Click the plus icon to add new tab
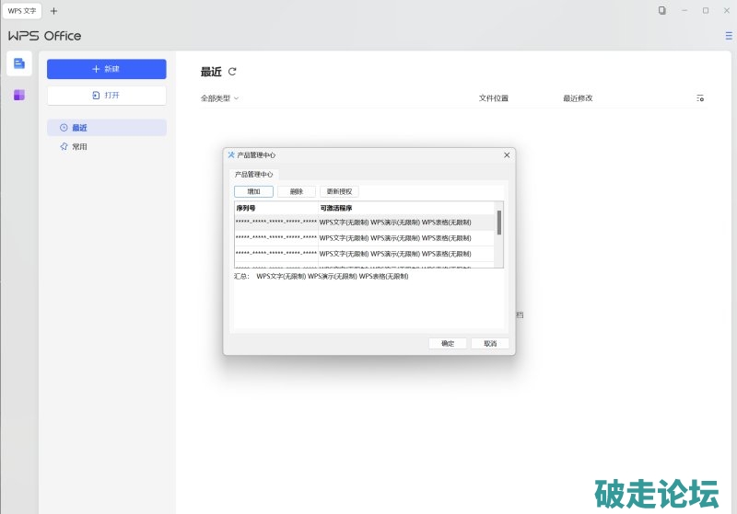Image resolution: width=737 pixels, height=514 pixels. tap(53, 11)
